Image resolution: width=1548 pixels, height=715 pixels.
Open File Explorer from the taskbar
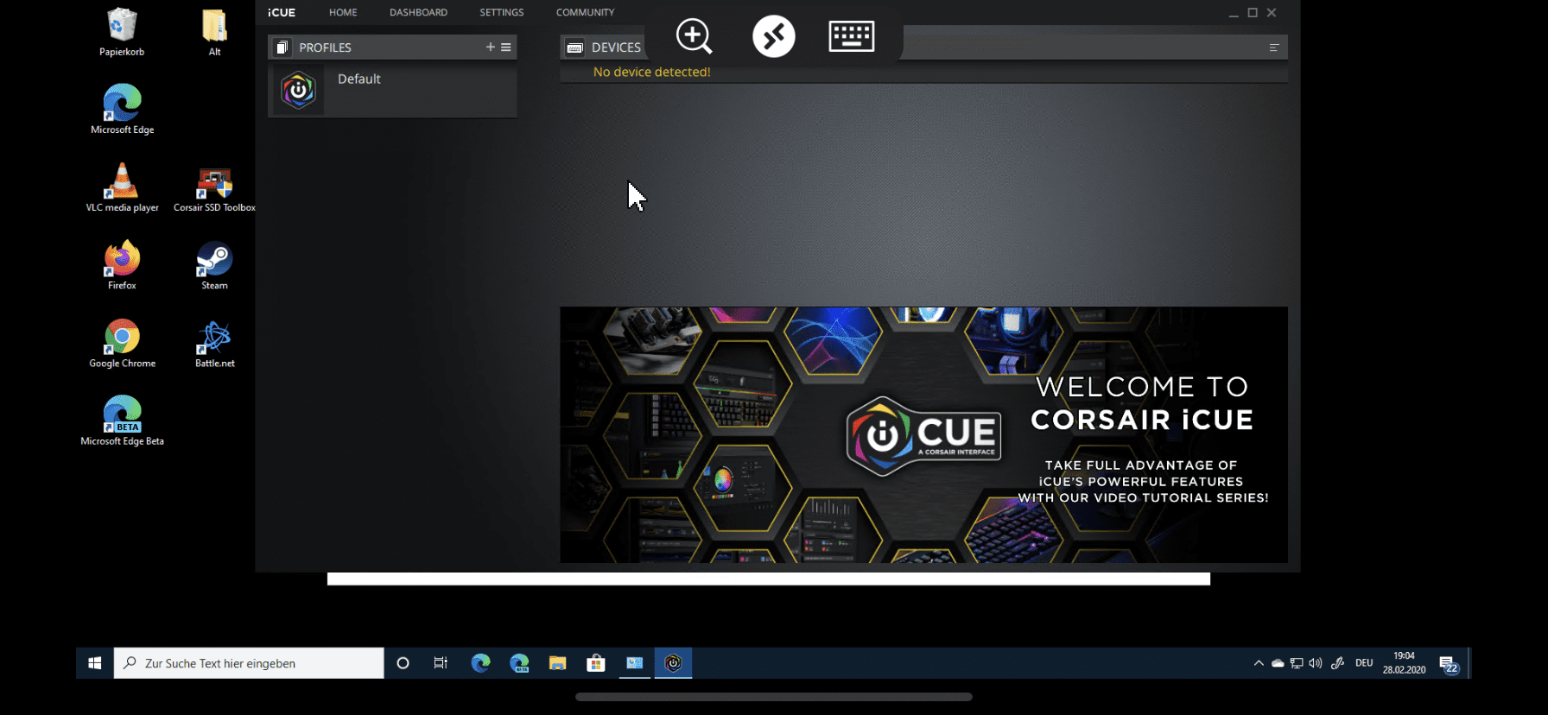[x=557, y=663]
